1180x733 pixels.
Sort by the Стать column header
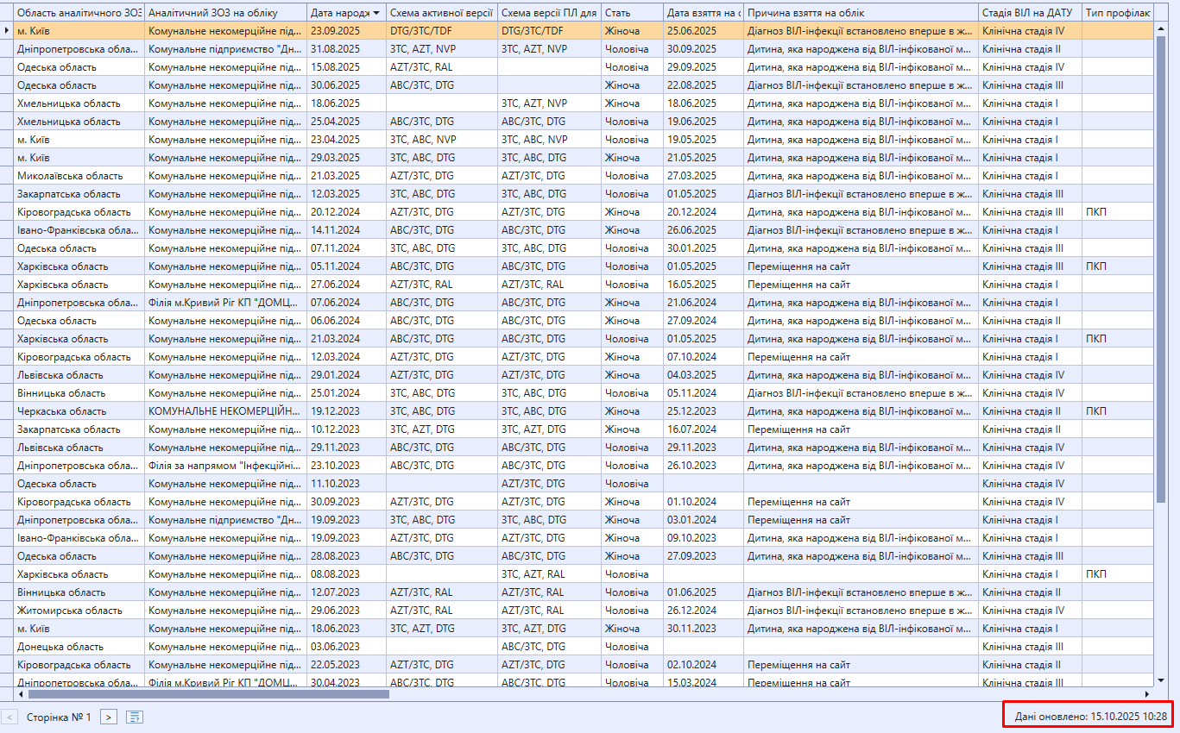pyautogui.click(x=630, y=13)
